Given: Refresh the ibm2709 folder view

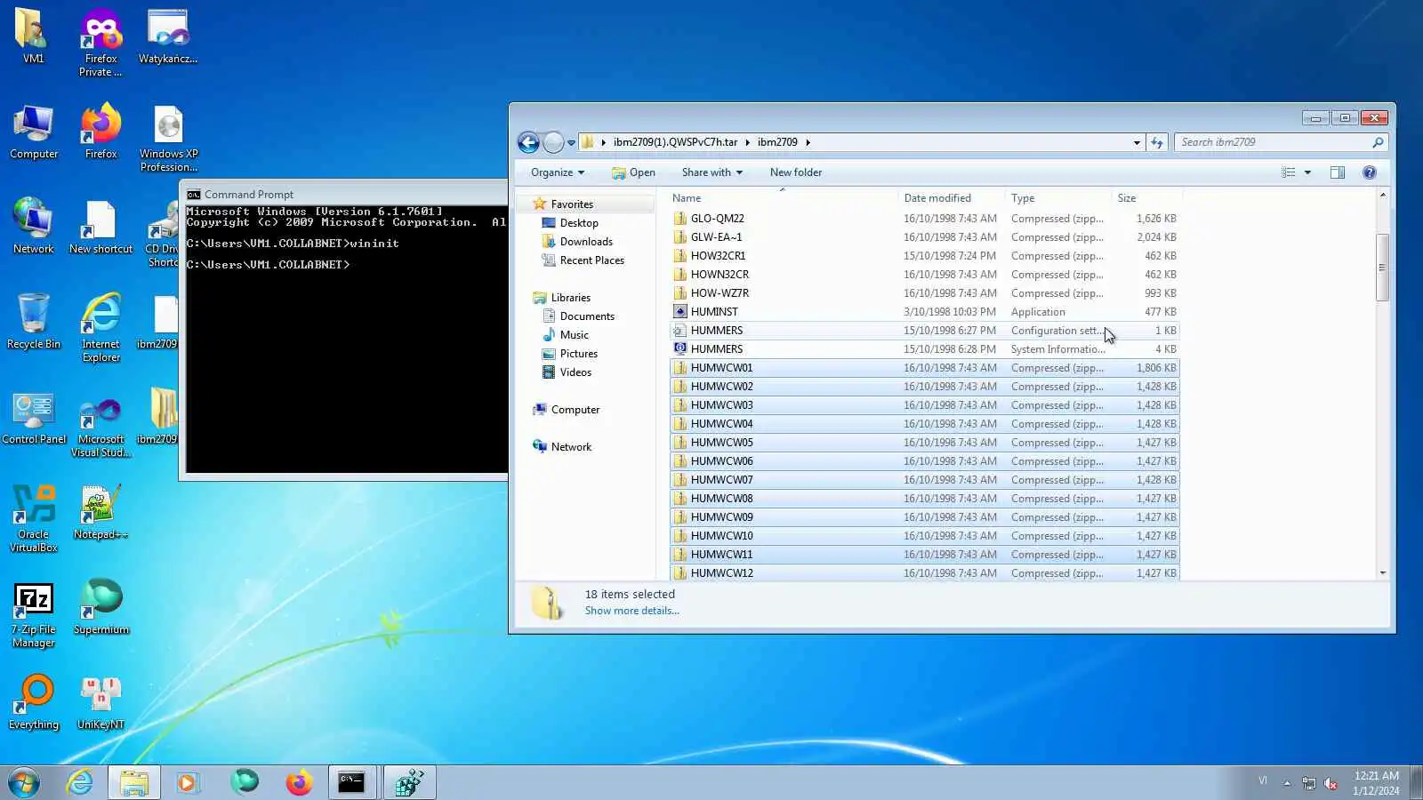Looking at the screenshot, I should point(1157,142).
